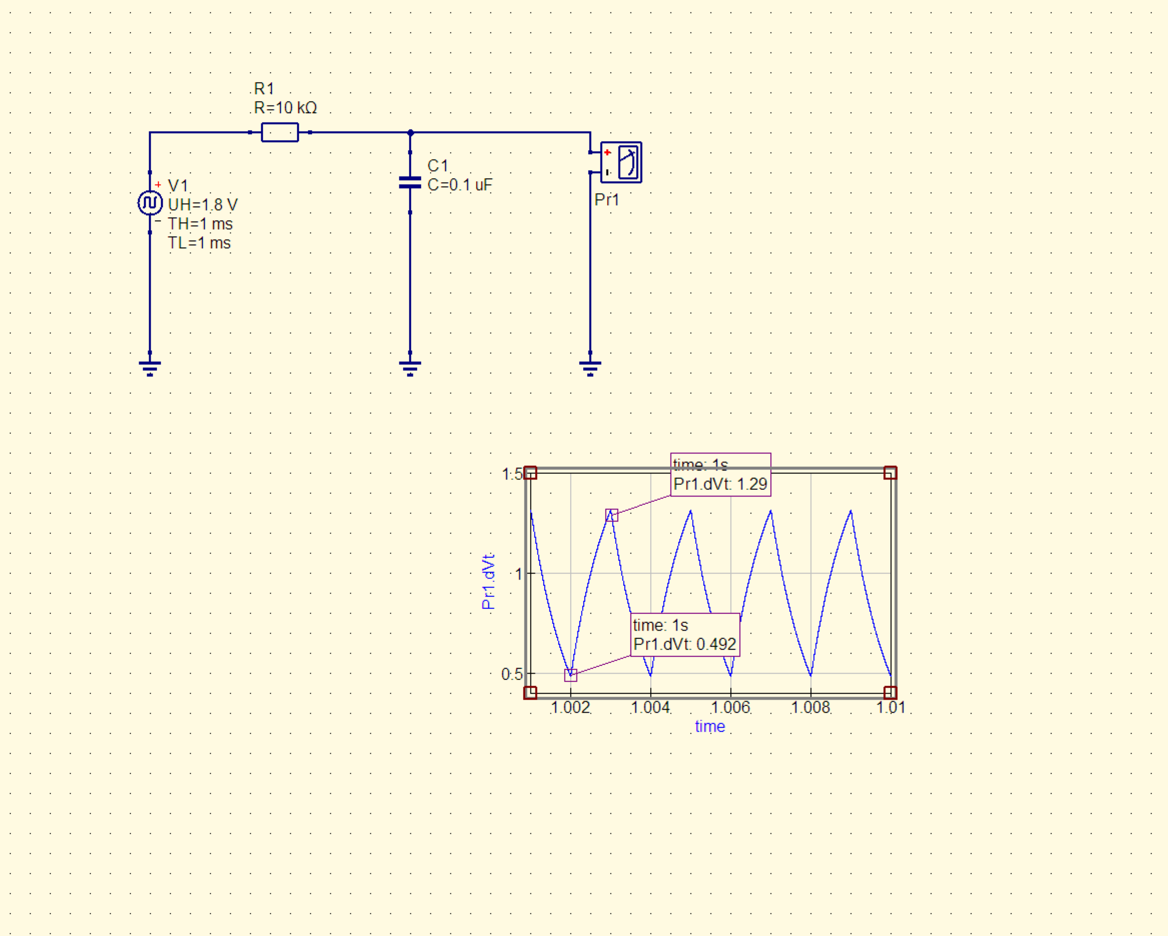Select the UH=1.8 V property text
Image resolution: width=1168 pixels, height=936 pixels.
pos(203,205)
